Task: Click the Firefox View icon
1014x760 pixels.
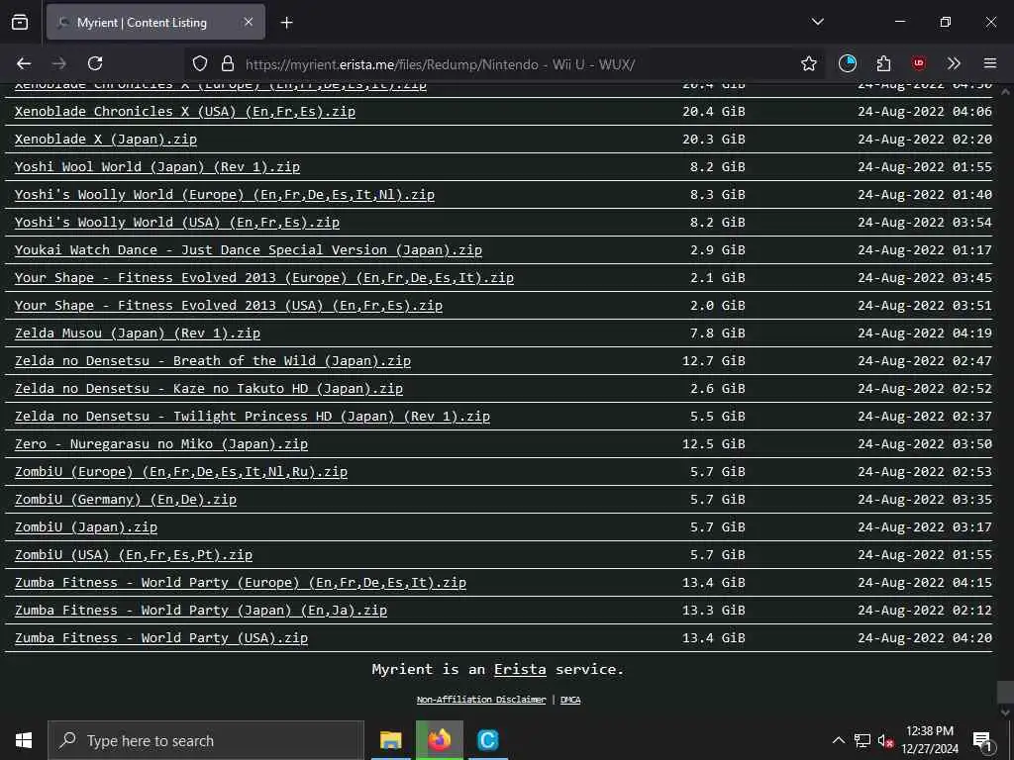Action: click(x=20, y=22)
